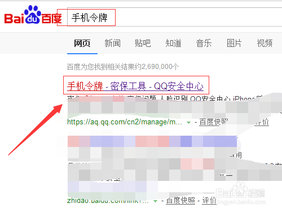
Task: Click 评价 for the zhidao.baidu.com result
Action: 209,201
